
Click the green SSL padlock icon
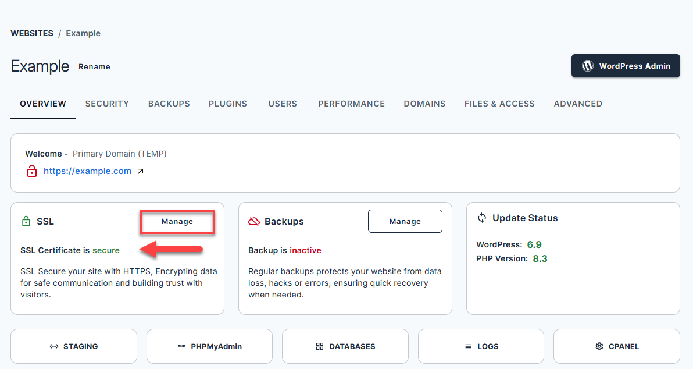click(x=26, y=221)
